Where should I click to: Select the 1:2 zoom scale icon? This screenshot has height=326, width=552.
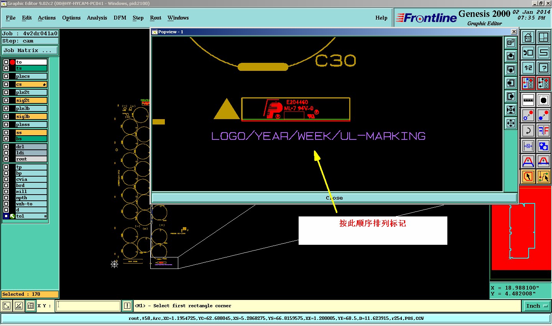(x=528, y=68)
